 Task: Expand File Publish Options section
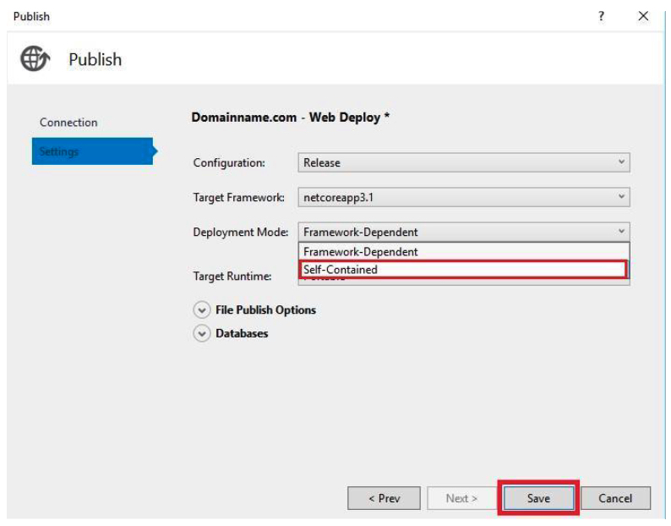click(x=202, y=310)
